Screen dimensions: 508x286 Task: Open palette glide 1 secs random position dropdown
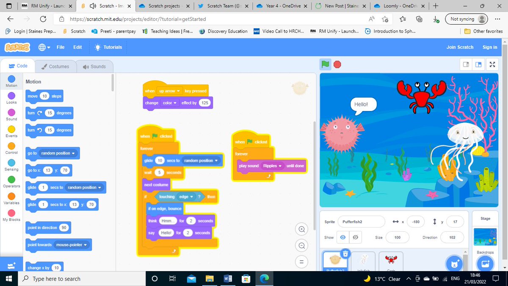coord(85,187)
